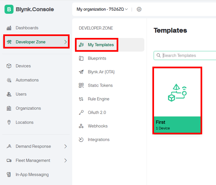
Task: Click the Organizations building icon
Action: (9, 108)
